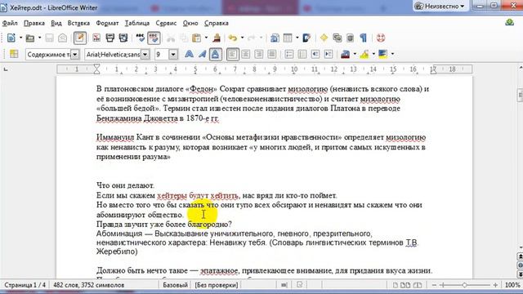The image size is (523, 294).
Task: Expand the Undo history dropdown arrow
Action: [x=242, y=38]
